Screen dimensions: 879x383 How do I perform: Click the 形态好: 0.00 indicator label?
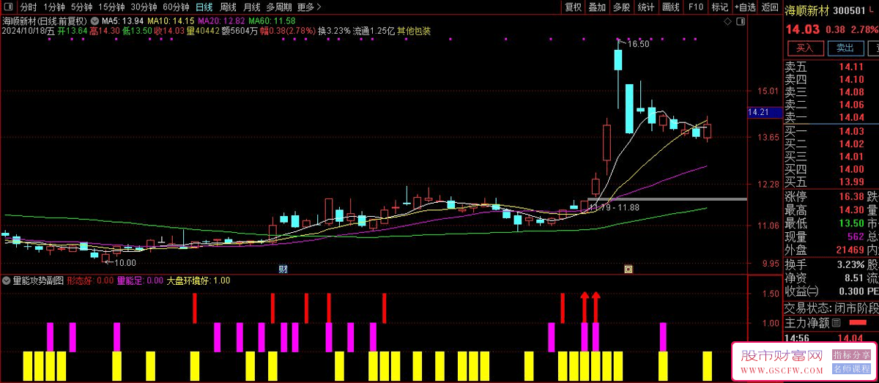point(91,280)
